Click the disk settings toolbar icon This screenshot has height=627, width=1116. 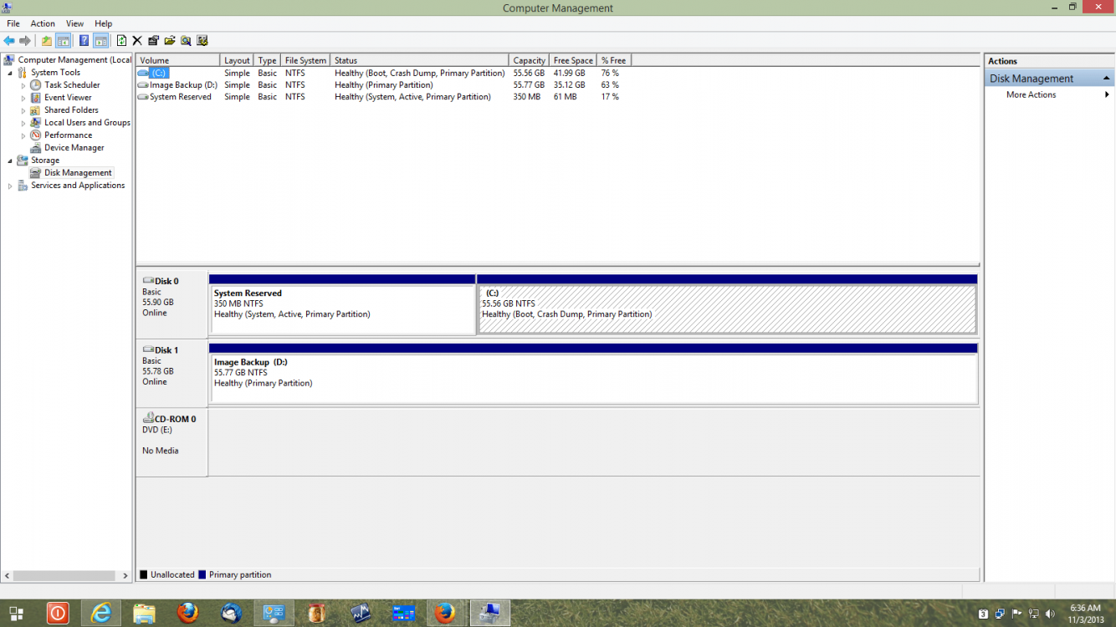202,40
